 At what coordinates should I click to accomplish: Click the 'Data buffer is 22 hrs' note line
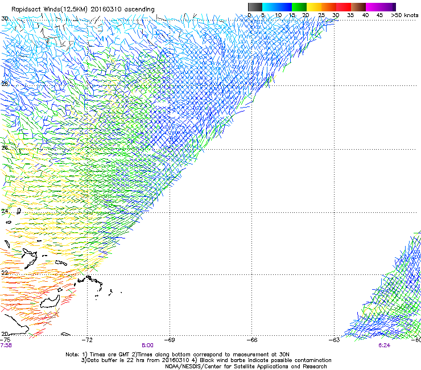coord(206,360)
